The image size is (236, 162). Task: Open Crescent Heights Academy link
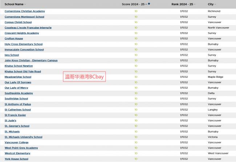(x=22, y=33)
